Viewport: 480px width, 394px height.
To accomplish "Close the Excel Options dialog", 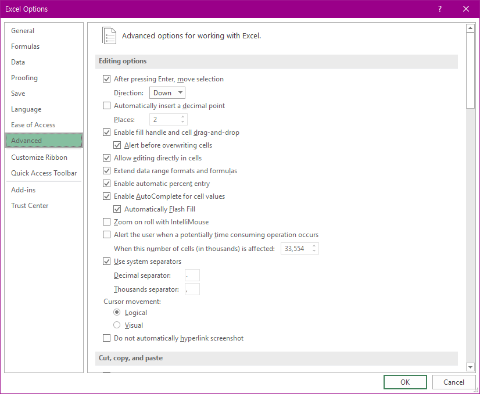I will [466, 9].
